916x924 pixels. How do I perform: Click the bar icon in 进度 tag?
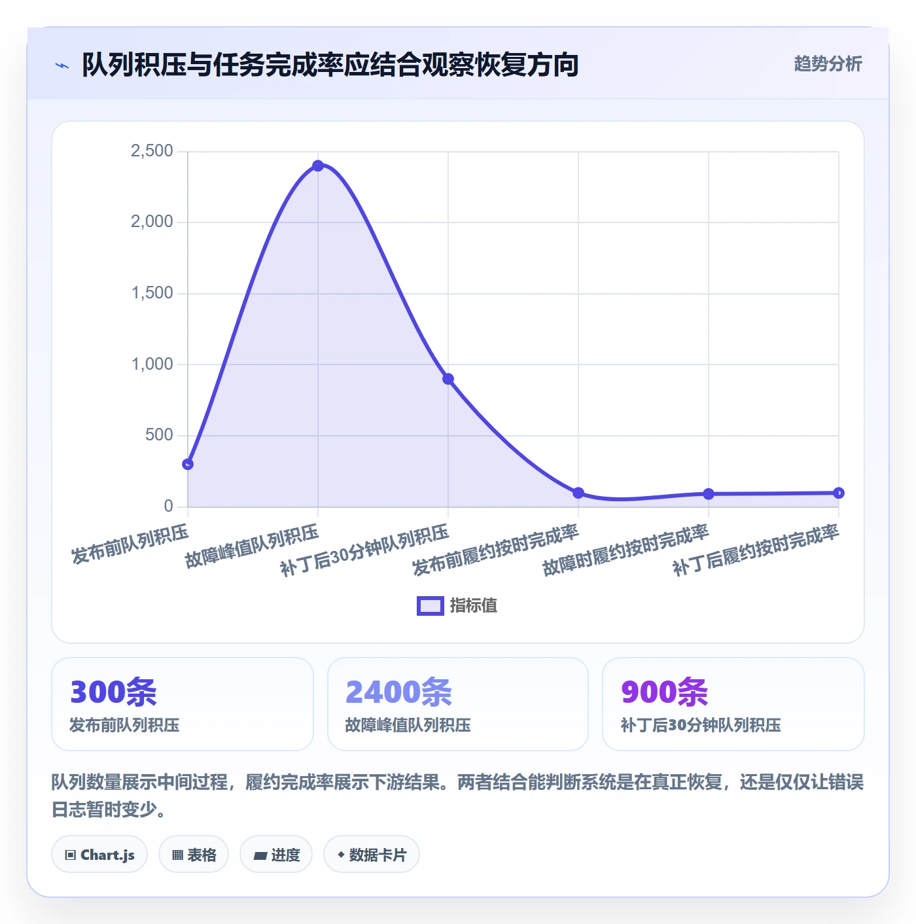260,855
